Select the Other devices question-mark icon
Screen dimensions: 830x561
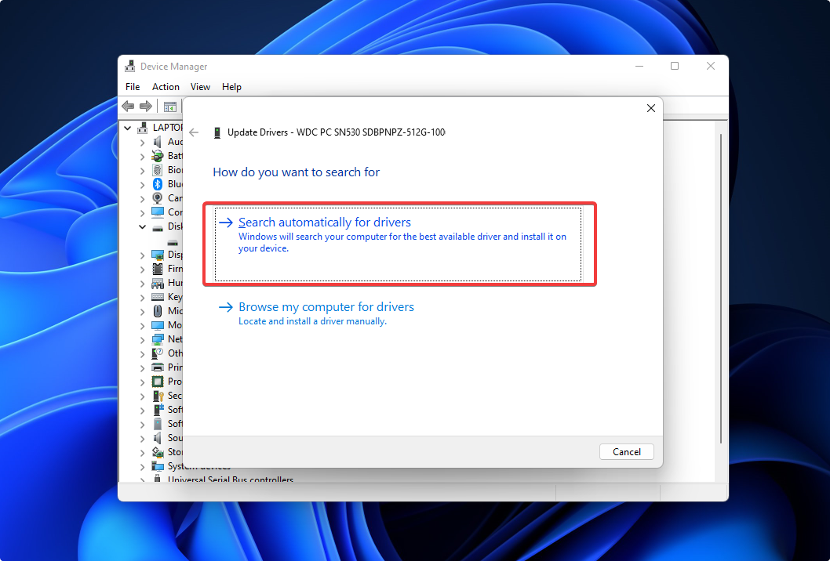(x=157, y=353)
